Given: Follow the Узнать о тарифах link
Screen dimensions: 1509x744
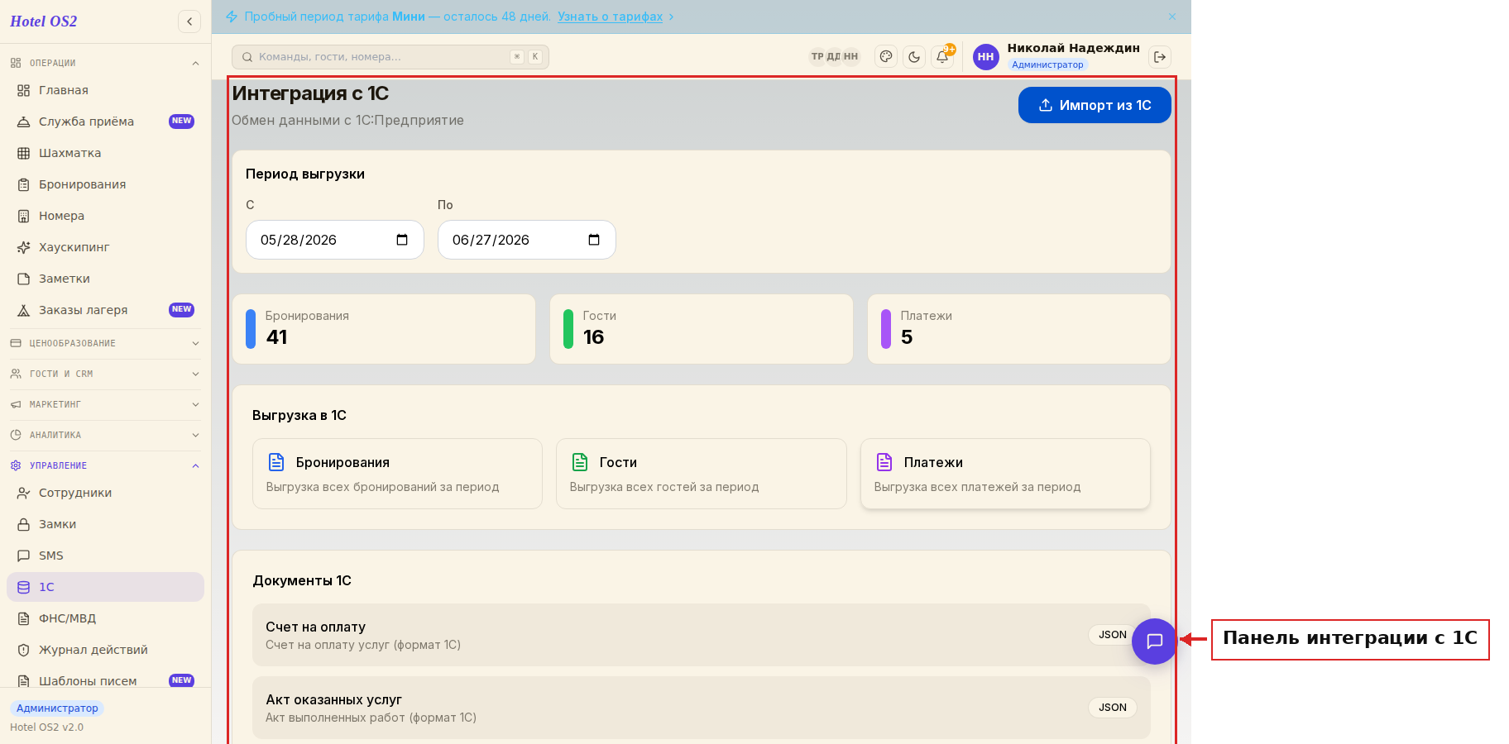Looking at the screenshot, I should (x=610, y=17).
